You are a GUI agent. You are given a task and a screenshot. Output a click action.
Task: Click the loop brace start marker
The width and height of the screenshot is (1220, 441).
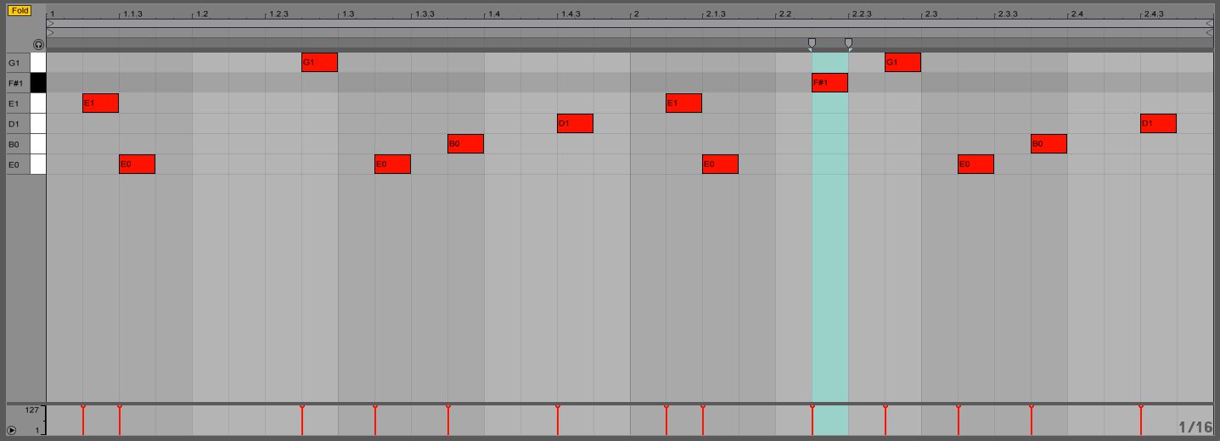(812, 43)
